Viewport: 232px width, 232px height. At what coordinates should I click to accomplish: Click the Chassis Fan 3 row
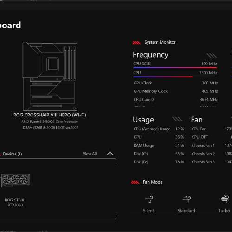tap(212, 162)
